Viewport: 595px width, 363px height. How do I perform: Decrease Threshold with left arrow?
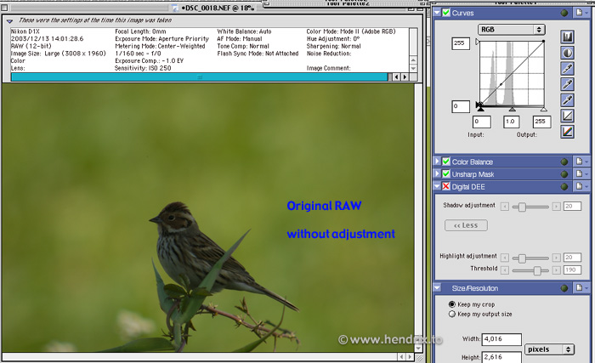tap(504, 270)
